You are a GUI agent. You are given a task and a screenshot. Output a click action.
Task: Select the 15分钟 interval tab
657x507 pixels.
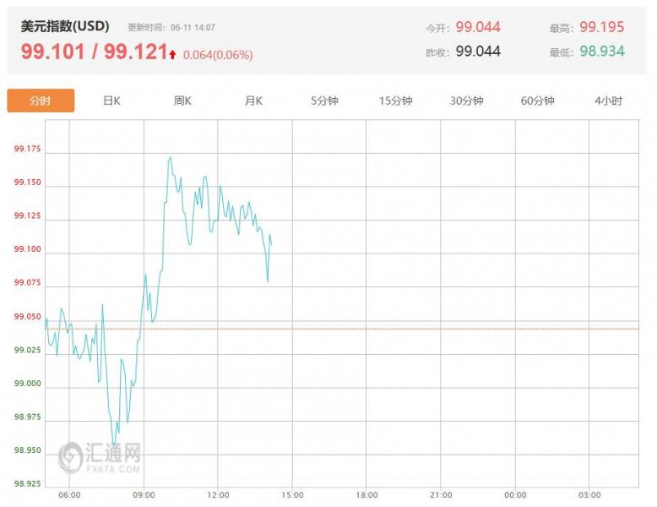(x=395, y=101)
